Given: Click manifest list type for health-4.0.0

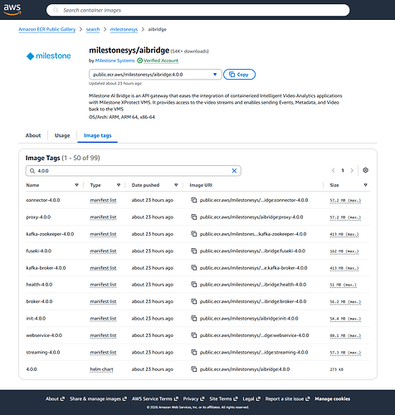Looking at the screenshot, I should (103, 285).
